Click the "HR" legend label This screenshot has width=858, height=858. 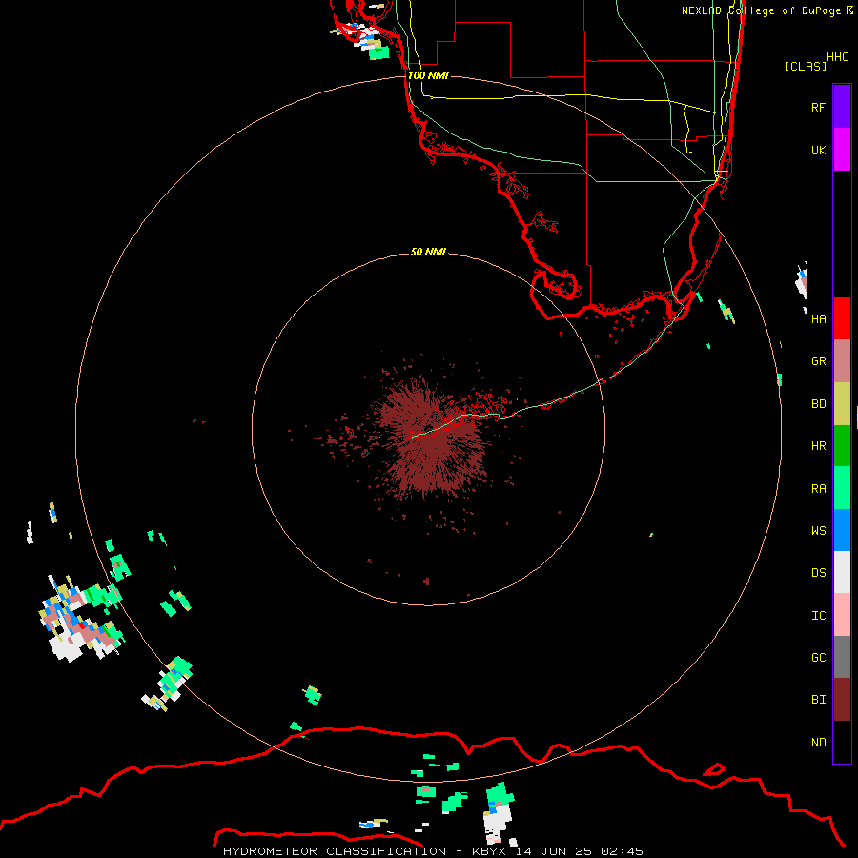tap(818, 446)
